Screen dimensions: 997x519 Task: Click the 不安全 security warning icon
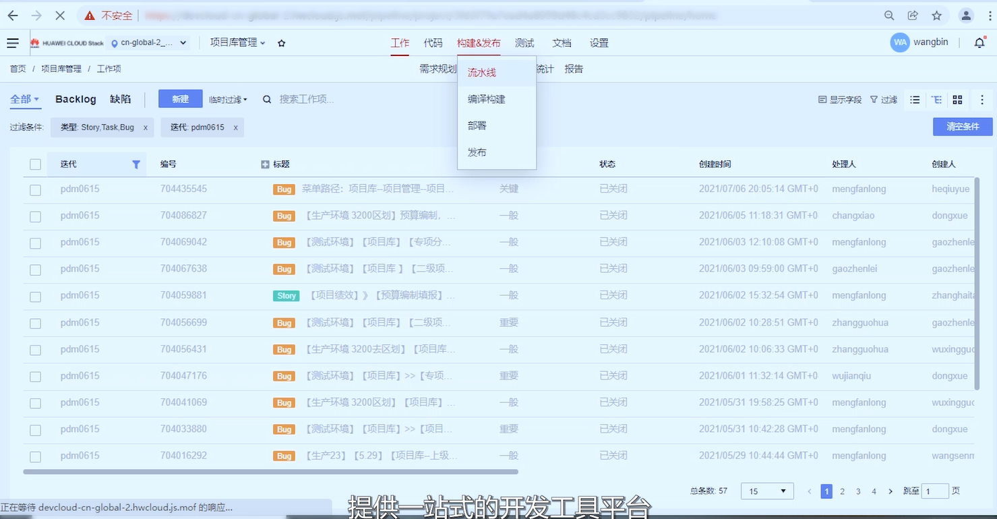pos(89,16)
